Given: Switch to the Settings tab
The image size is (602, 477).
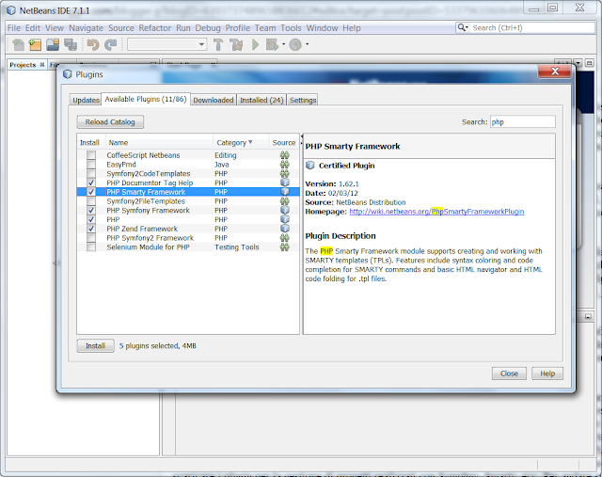Looking at the screenshot, I should click(303, 100).
